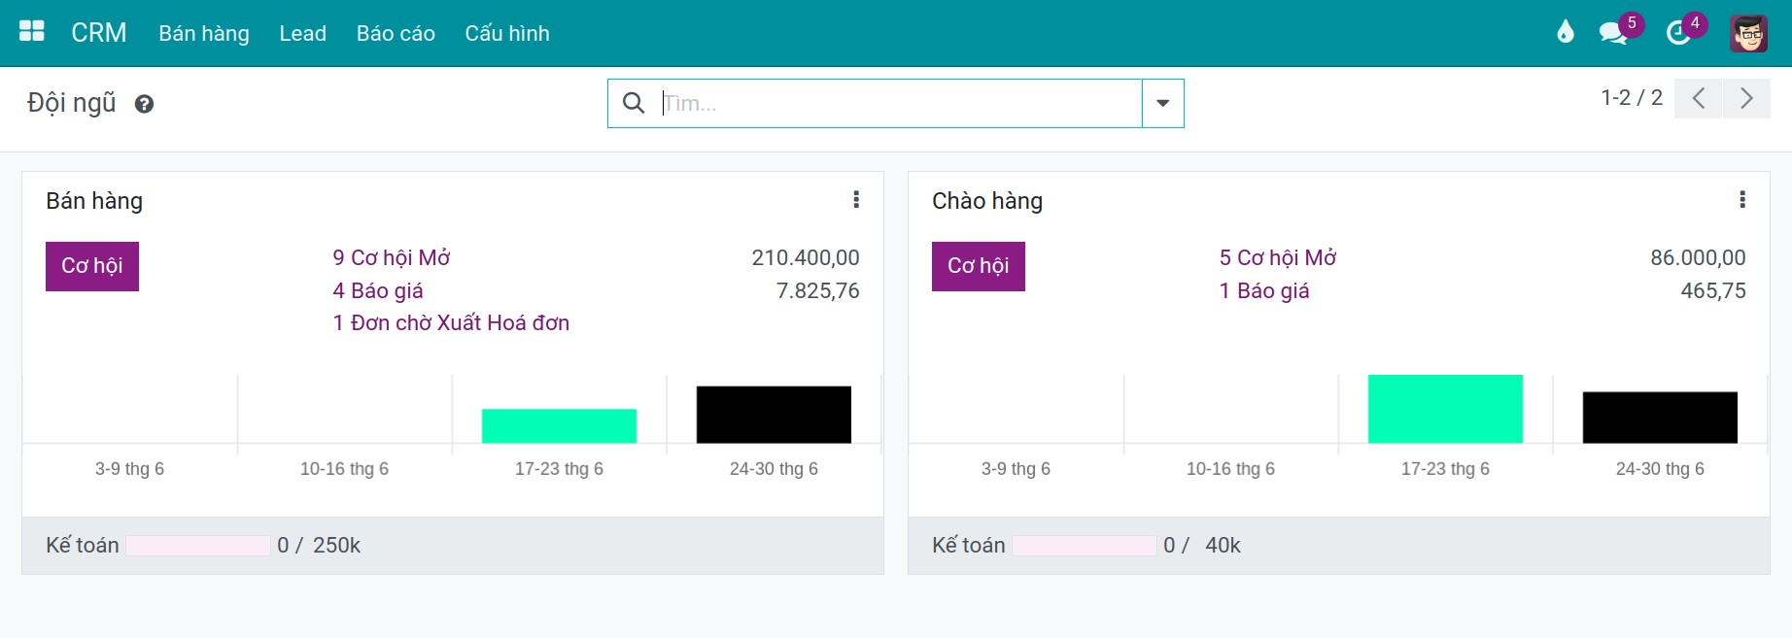This screenshot has height=638, width=1792.
Task: Click the 465,75 amount
Action: (x=1713, y=290)
